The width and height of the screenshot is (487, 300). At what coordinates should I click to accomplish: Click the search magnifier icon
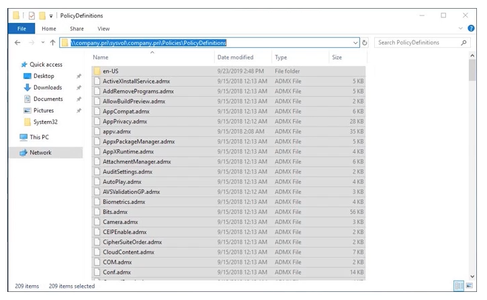(x=463, y=42)
